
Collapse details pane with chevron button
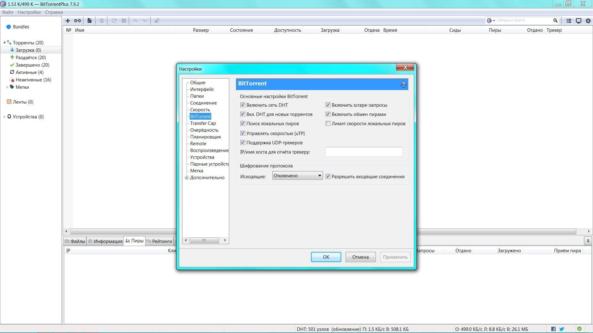pos(588,240)
